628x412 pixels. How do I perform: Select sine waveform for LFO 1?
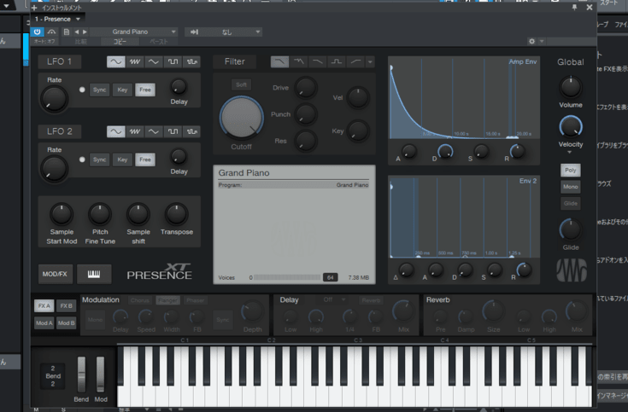point(116,61)
